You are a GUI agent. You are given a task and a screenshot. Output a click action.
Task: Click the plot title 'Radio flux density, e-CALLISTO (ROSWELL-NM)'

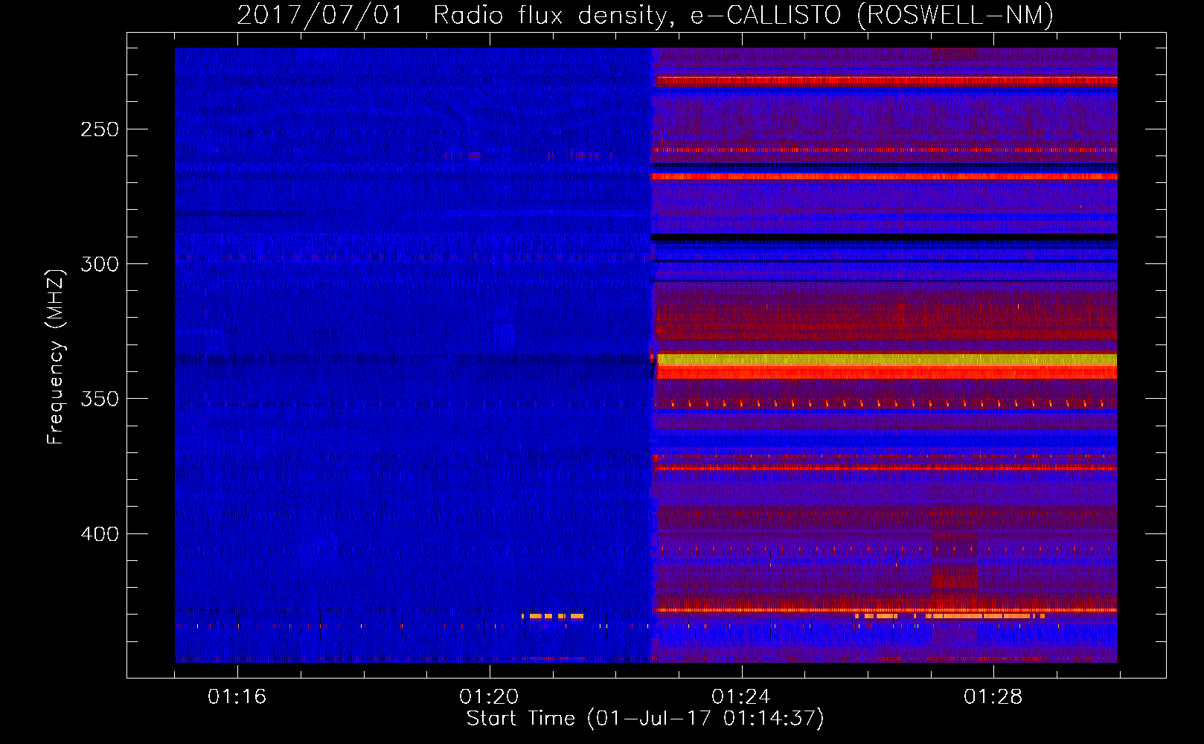tap(743, 16)
